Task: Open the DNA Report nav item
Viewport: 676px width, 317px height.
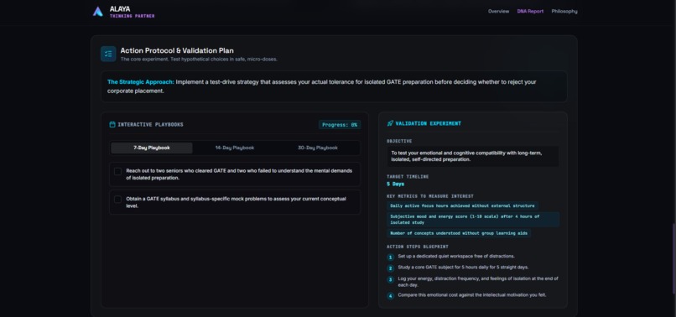Action: [530, 11]
